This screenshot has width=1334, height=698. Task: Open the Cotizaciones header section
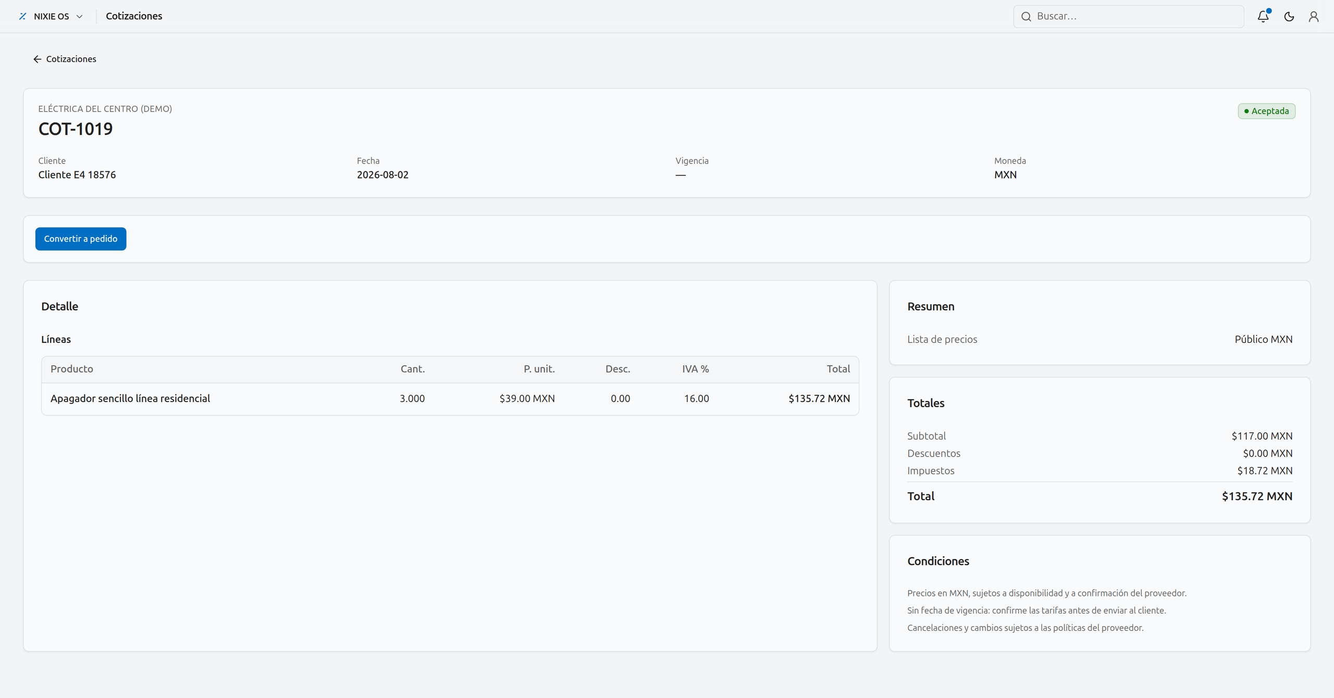pyautogui.click(x=134, y=16)
